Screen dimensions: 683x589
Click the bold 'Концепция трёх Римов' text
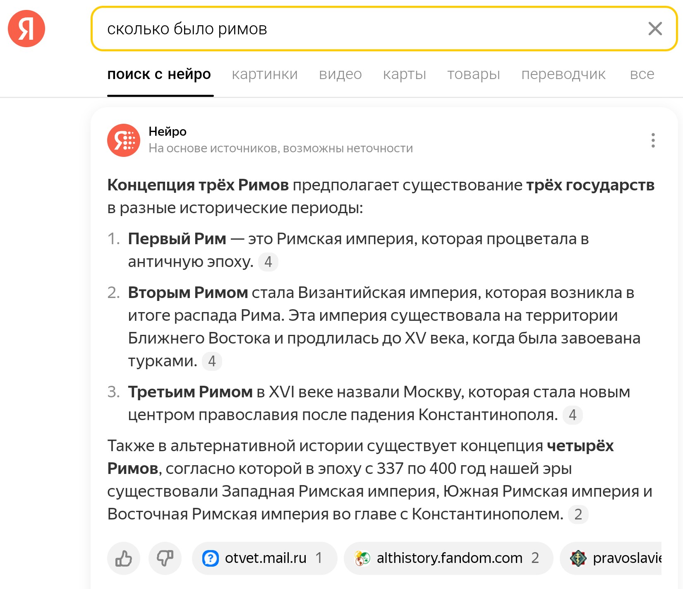198,185
